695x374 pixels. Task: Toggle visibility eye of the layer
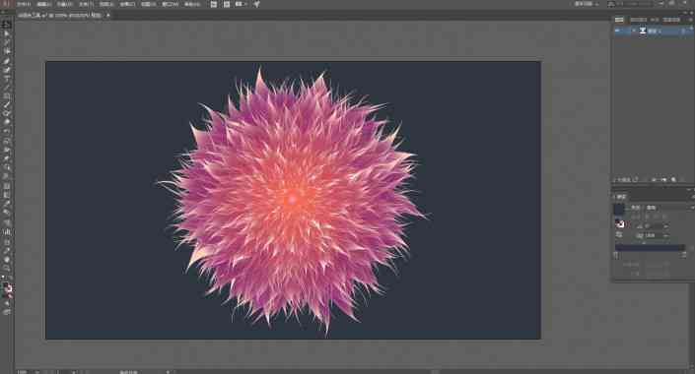(617, 31)
